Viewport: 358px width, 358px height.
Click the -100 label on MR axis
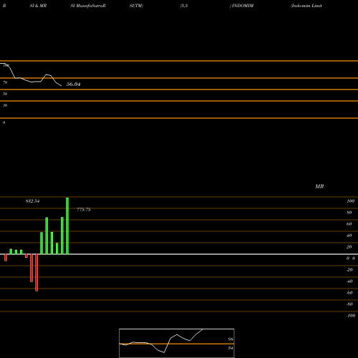(351, 316)
